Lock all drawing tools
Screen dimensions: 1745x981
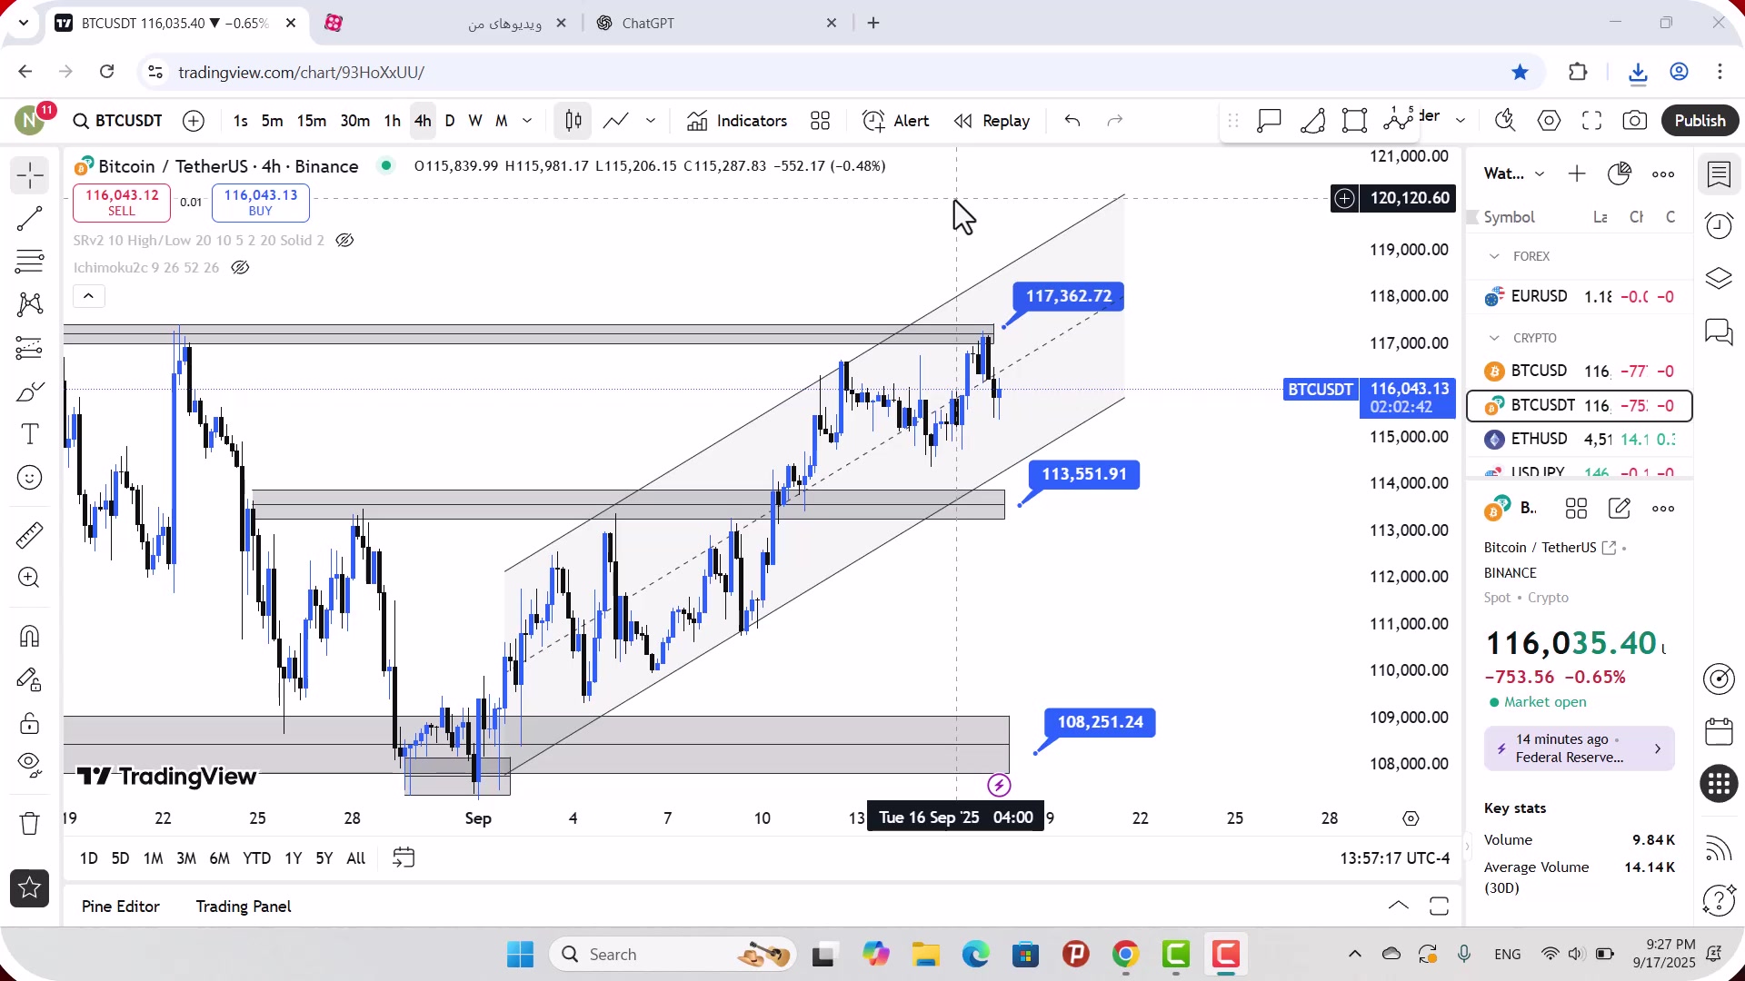pos(30,723)
